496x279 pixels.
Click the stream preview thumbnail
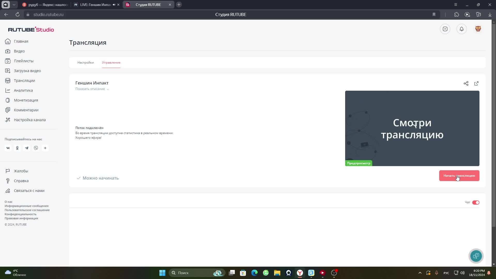point(412,128)
